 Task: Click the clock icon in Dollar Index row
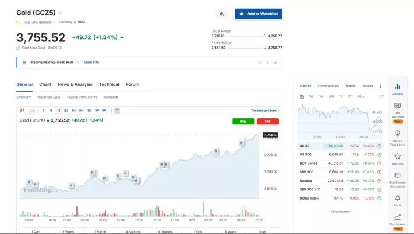379,198
